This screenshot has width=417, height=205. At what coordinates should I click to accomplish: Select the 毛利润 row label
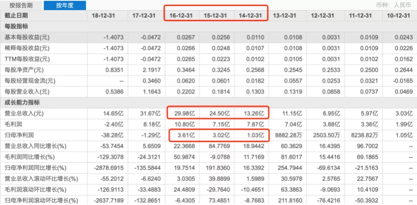click(13, 124)
